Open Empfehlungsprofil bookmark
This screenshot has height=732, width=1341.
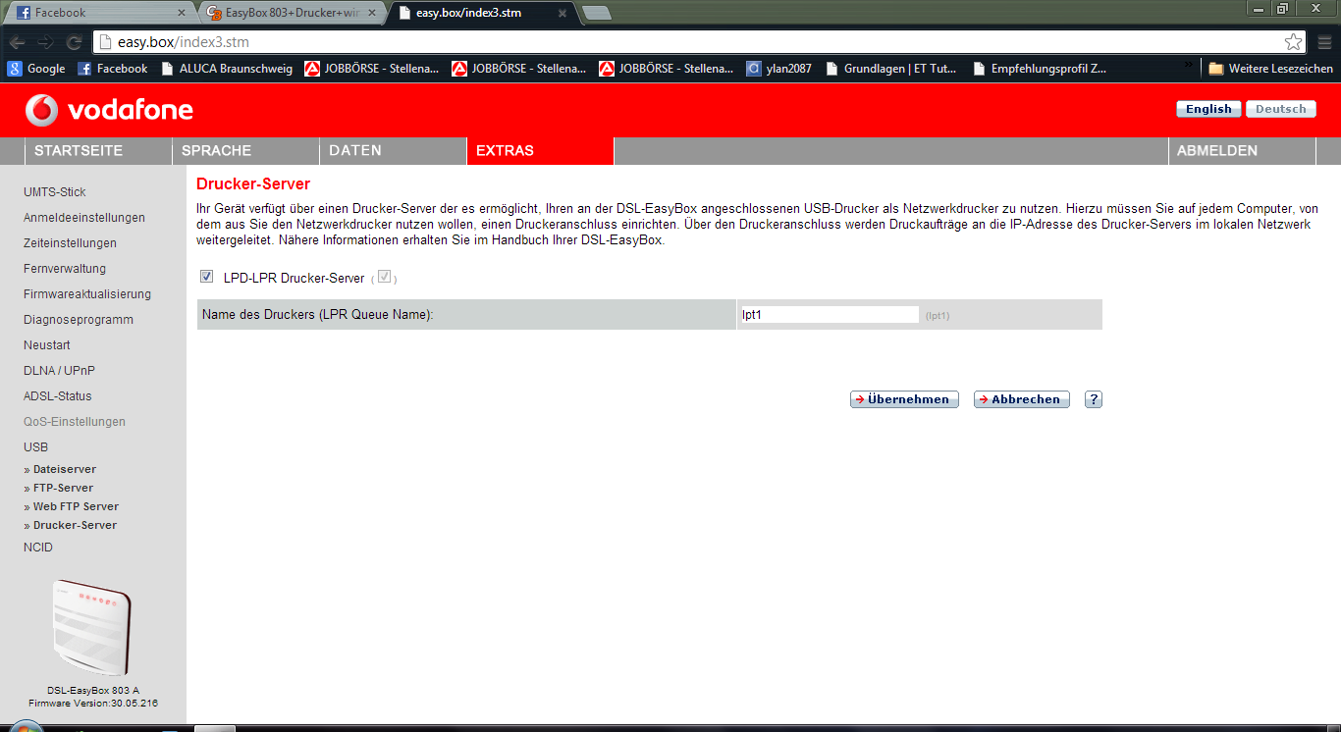pyautogui.click(x=1040, y=69)
